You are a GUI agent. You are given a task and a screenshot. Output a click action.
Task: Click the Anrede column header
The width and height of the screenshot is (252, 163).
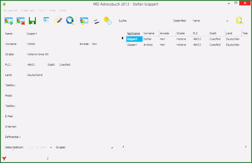(167, 33)
